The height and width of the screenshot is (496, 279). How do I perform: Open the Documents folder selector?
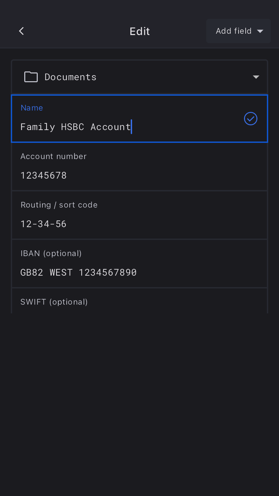[x=139, y=77]
